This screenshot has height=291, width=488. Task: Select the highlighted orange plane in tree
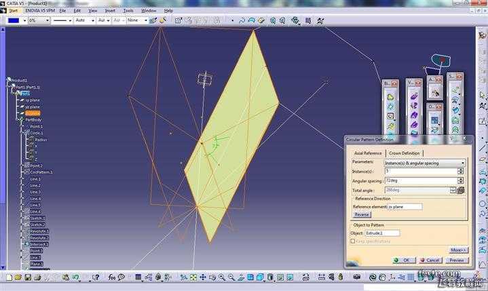[33, 113]
